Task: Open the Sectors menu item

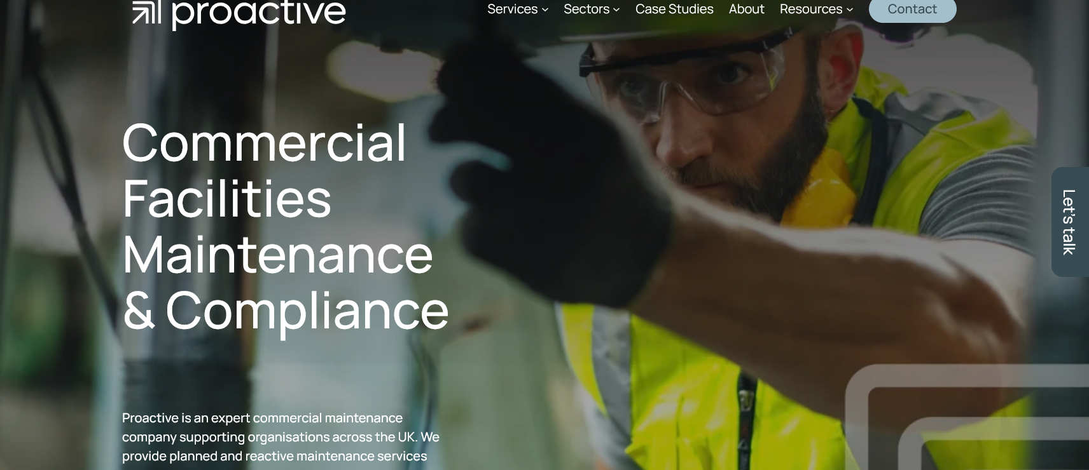Action: [586, 9]
